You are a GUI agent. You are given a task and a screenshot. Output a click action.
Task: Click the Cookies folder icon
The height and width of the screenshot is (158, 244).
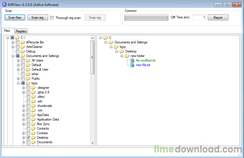point(33,133)
